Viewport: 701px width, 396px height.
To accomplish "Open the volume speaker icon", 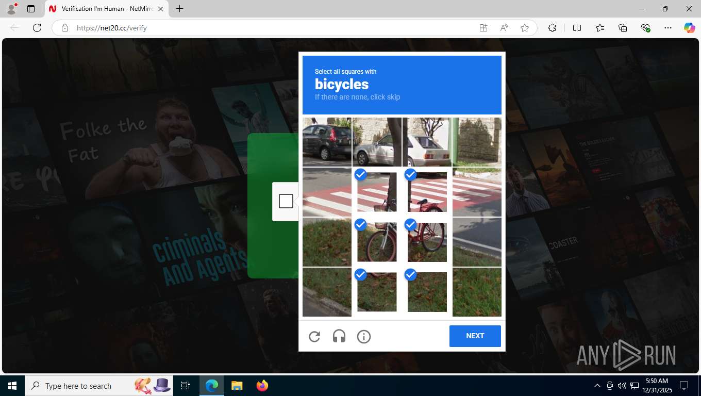I will pyautogui.click(x=622, y=386).
